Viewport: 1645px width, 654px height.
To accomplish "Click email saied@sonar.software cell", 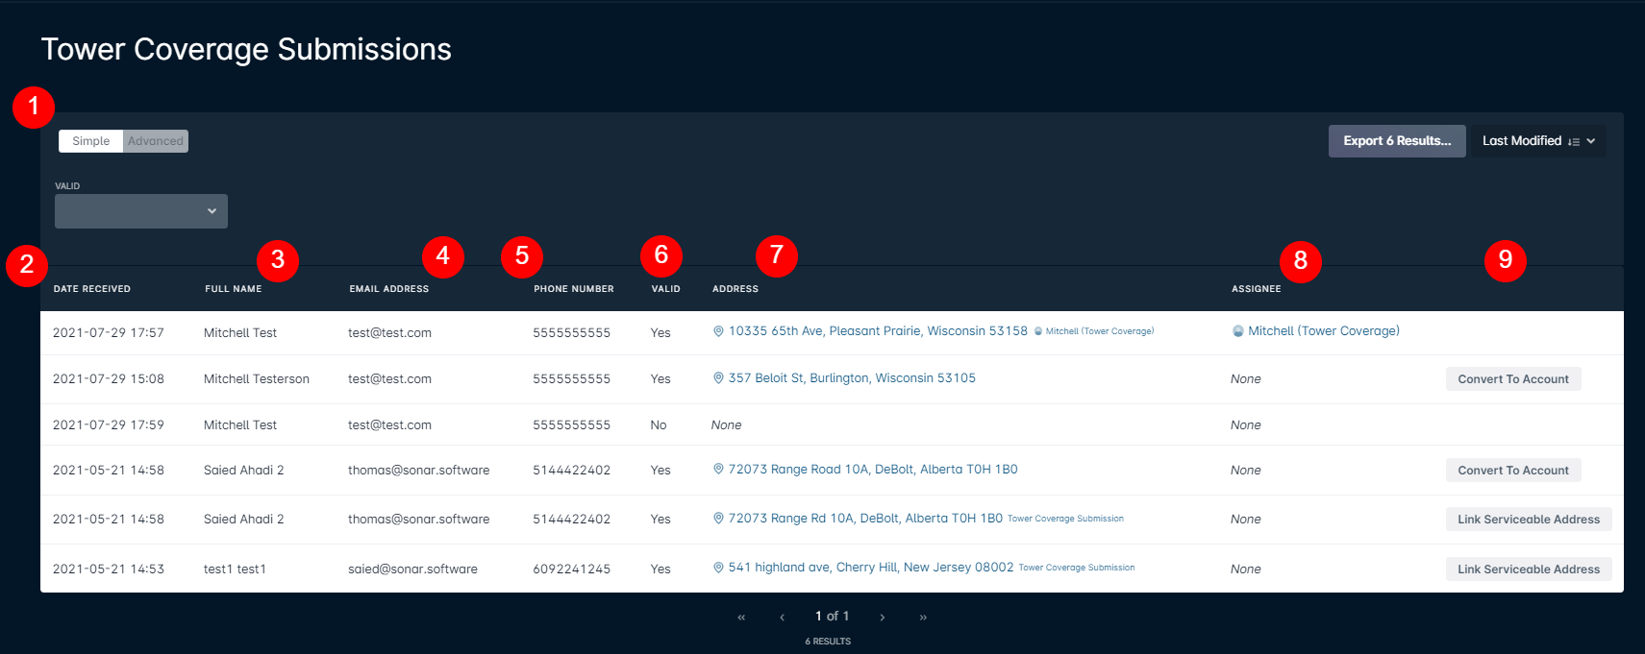I will pos(413,569).
